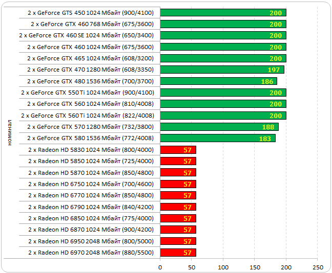Select the GeForce GTX 580 1536 Мбайт label

tap(90, 138)
